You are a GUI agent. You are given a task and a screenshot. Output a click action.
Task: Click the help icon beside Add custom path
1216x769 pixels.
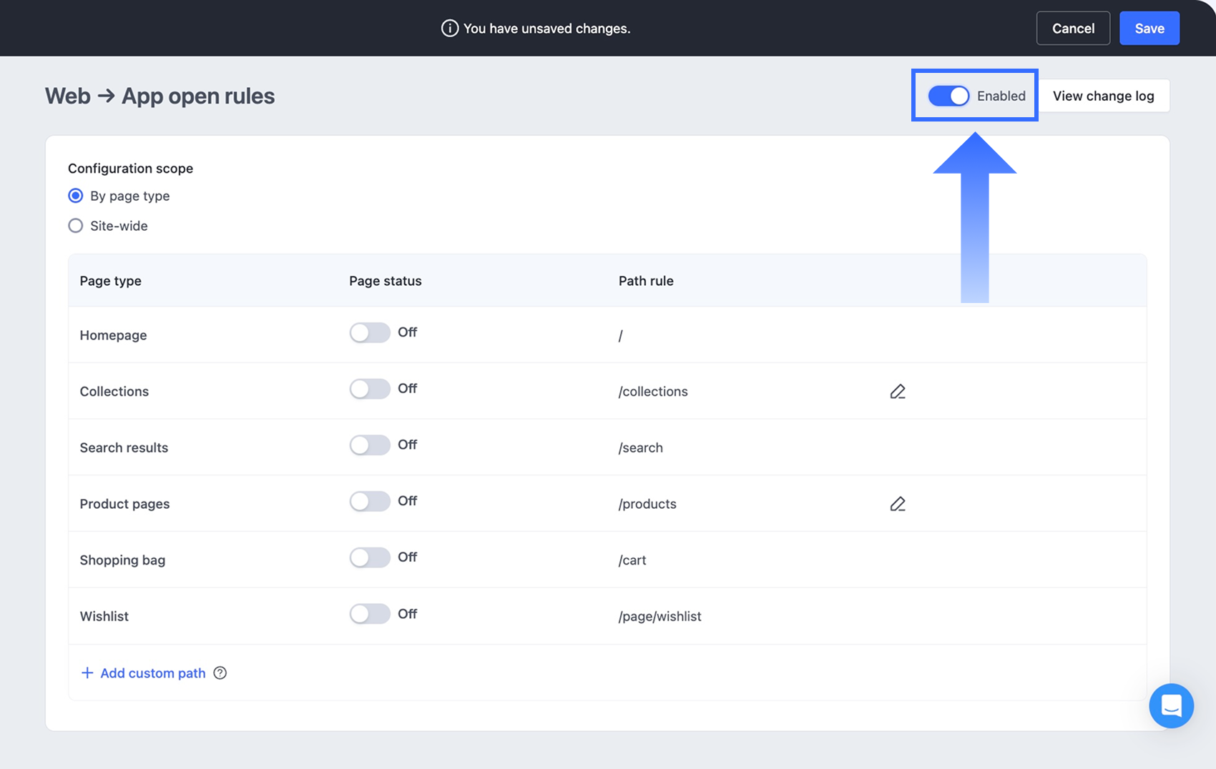tap(220, 673)
